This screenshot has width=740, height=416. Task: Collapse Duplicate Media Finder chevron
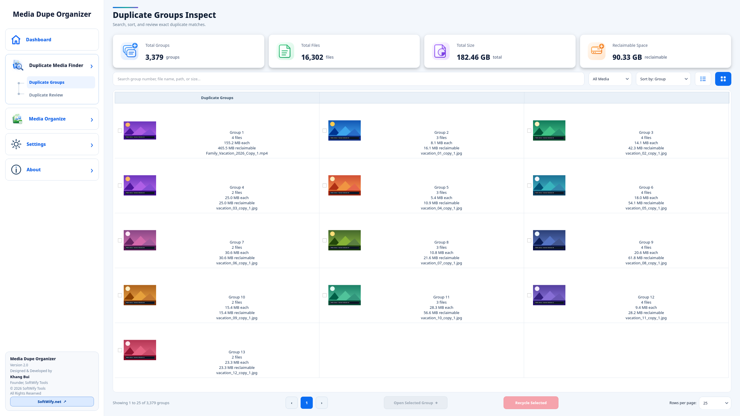(92, 66)
